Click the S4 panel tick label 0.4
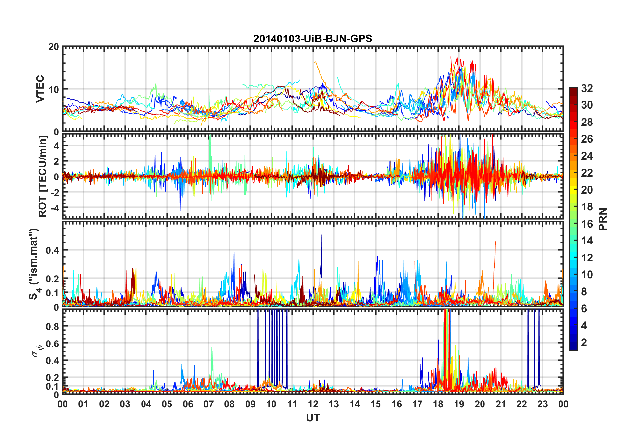The image size is (626, 438). point(52,250)
